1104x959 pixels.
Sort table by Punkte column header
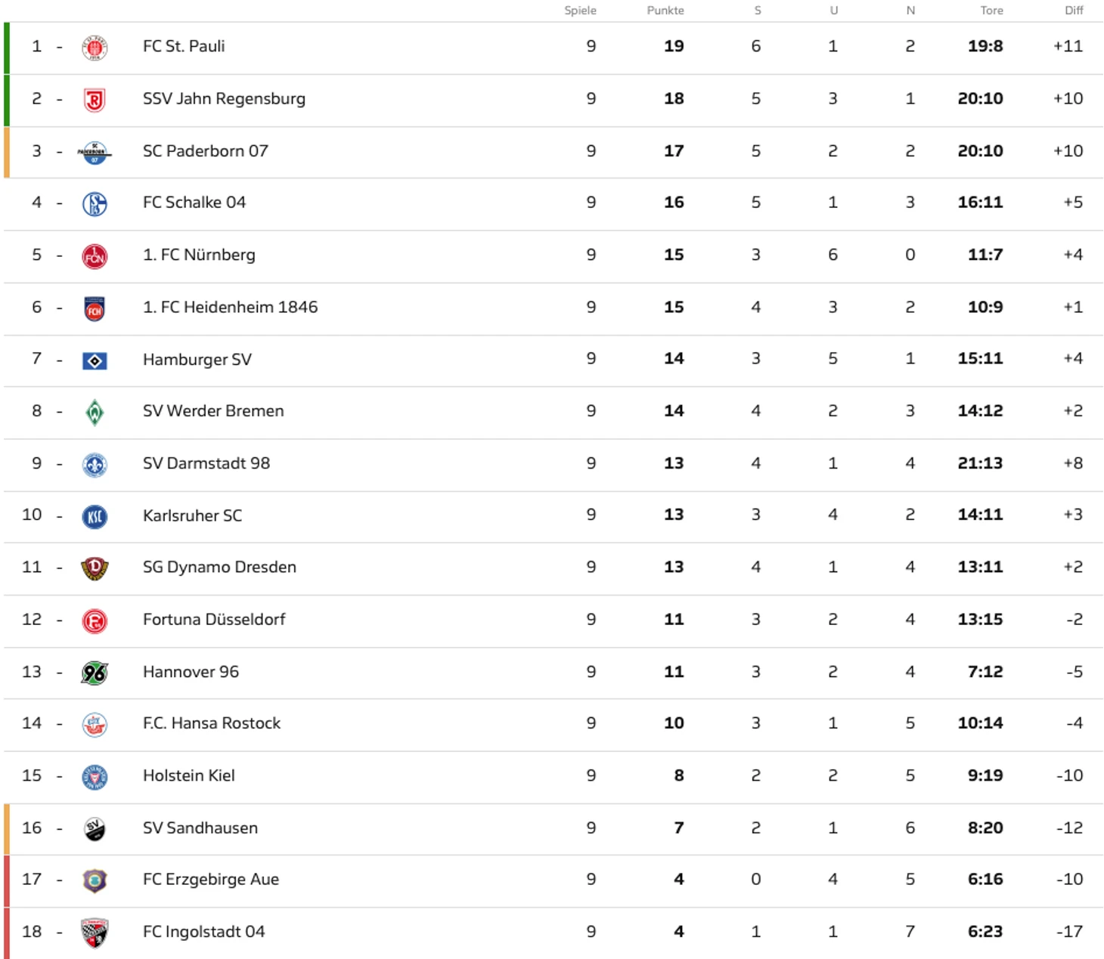665,11
